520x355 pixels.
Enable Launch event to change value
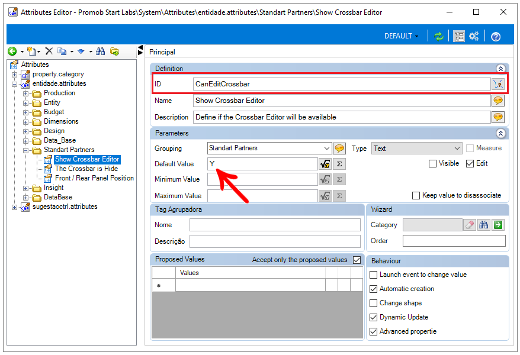click(x=374, y=275)
